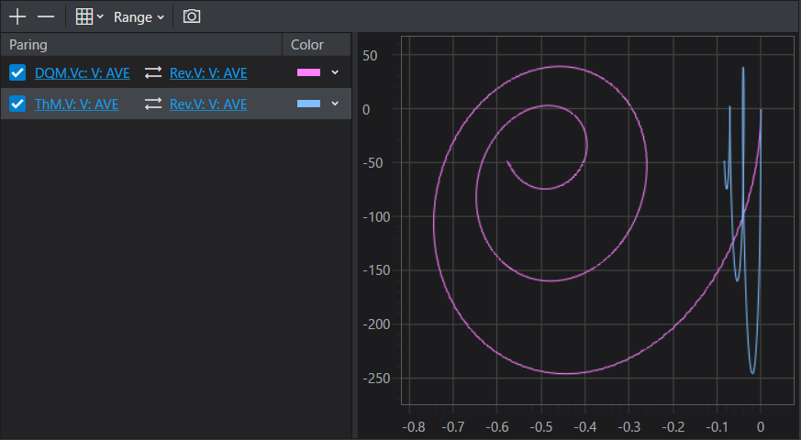Expand color dropdown for blue swatch
Image resolution: width=801 pixels, height=440 pixels.
pyautogui.click(x=335, y=104)
